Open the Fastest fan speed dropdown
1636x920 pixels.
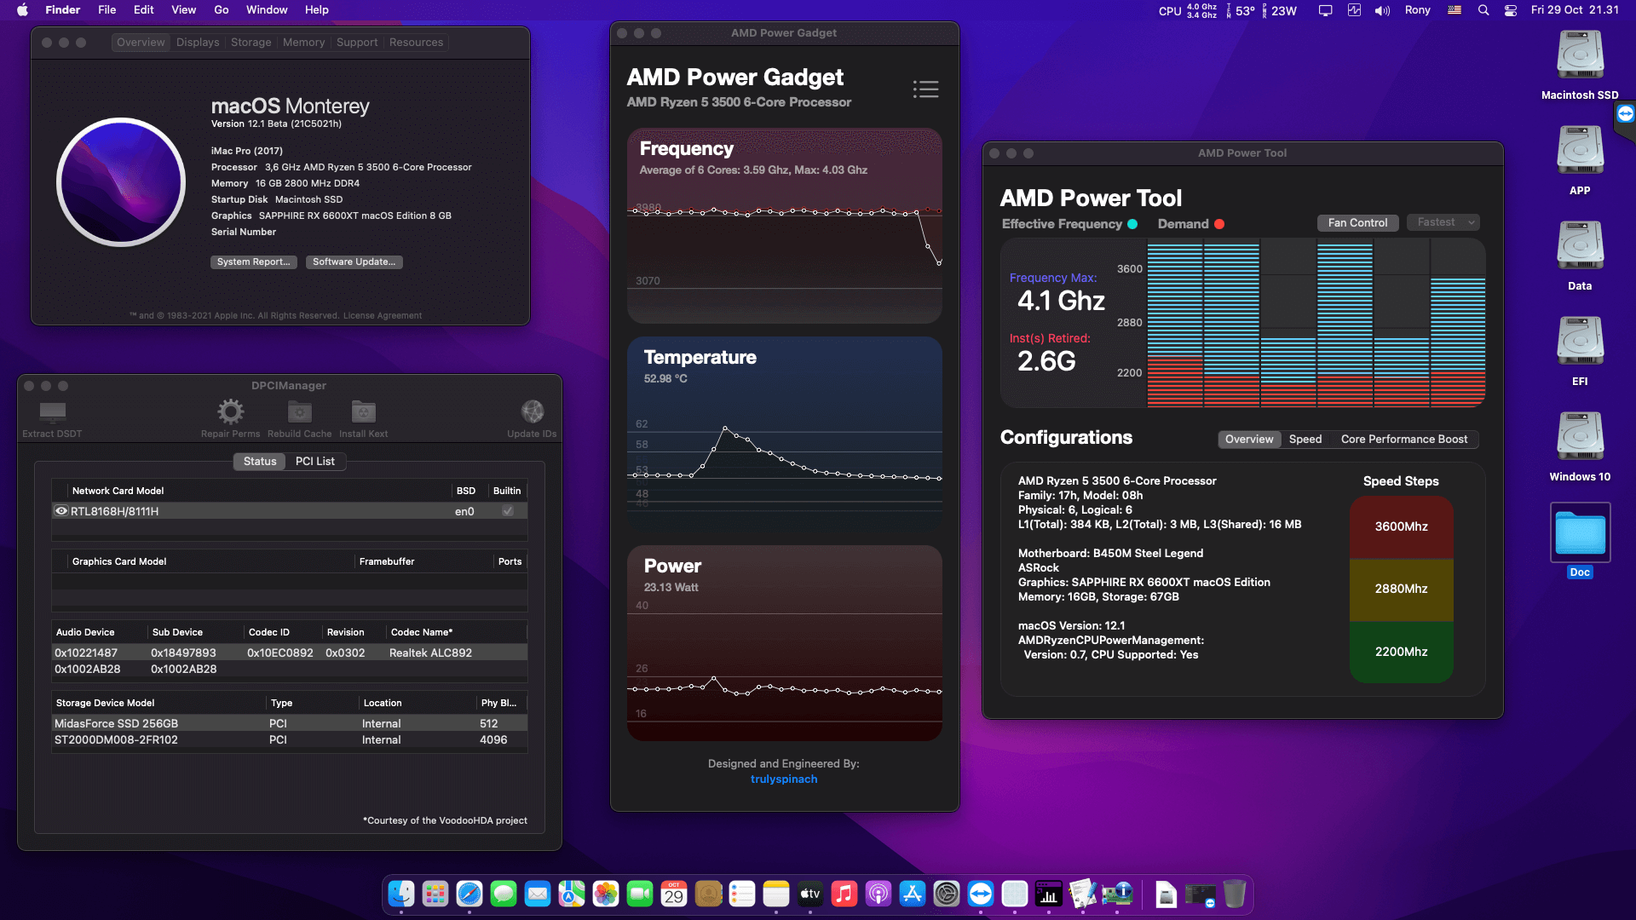1443,222
